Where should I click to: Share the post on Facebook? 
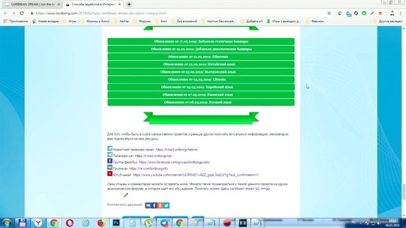click(154, 205)
